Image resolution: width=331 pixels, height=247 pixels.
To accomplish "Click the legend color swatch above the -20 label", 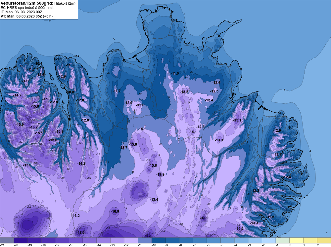I will [21, 240].
